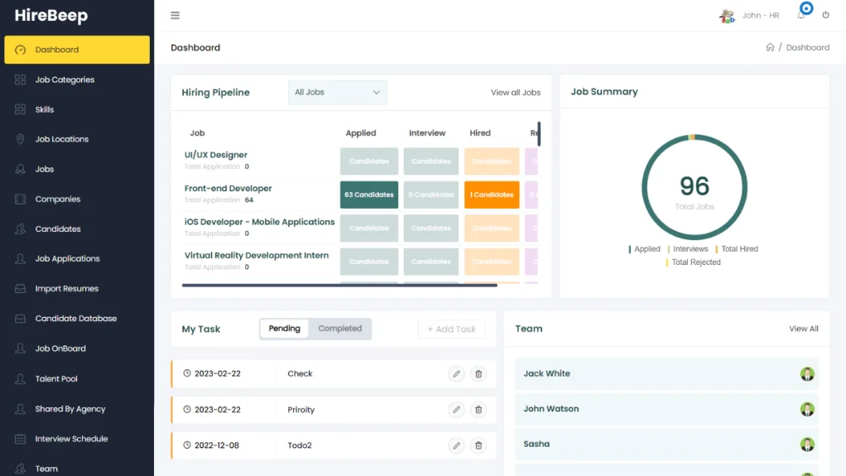Screen dimensions: 846x476
Task: Open the All Jobs dropdown
Action: point(337,93)
